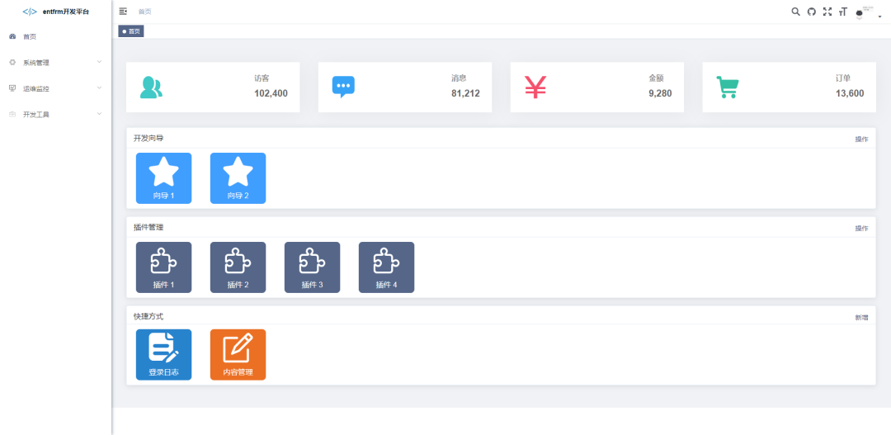The image size is (891, 435).
Task: Click the entfrm logo icon
Action: tap(30, 12)
